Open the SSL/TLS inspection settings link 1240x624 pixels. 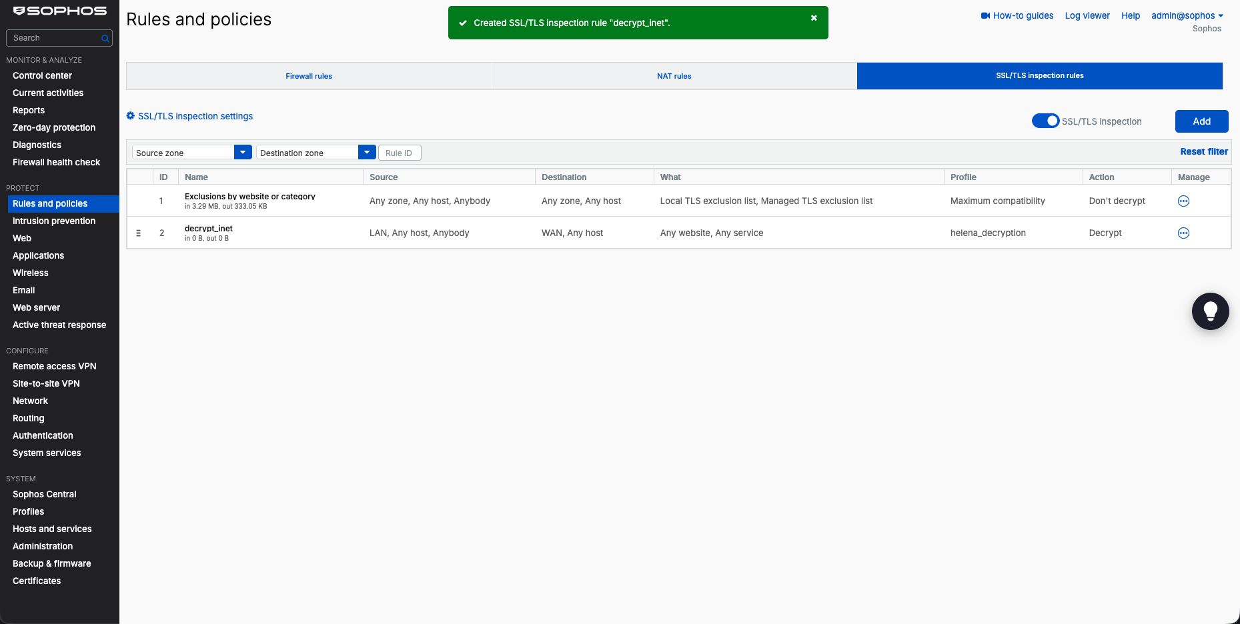(x=195, y=116)
